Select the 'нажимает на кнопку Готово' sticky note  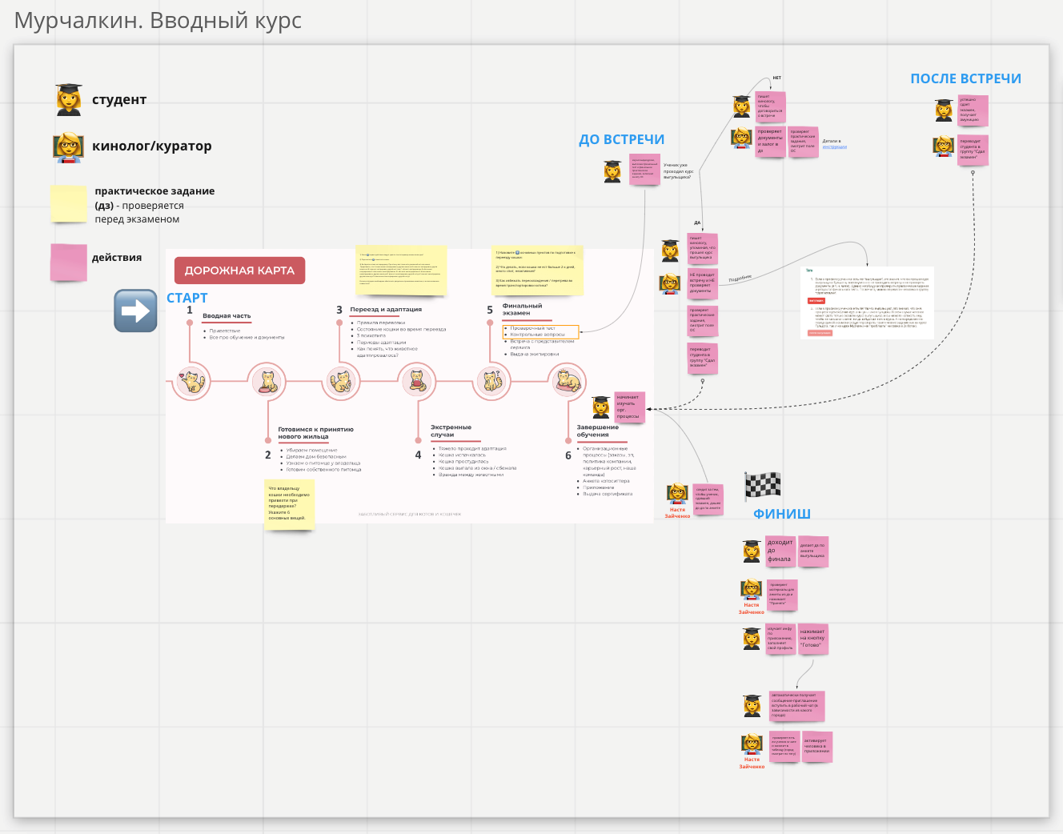812,639
